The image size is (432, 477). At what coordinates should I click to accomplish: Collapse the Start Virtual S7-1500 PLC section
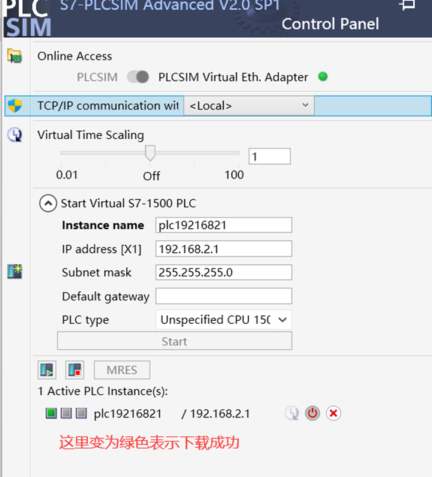coord(48,203)
